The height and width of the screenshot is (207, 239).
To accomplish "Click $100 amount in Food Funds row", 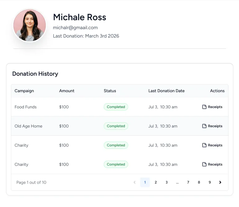I will [64, 107].
